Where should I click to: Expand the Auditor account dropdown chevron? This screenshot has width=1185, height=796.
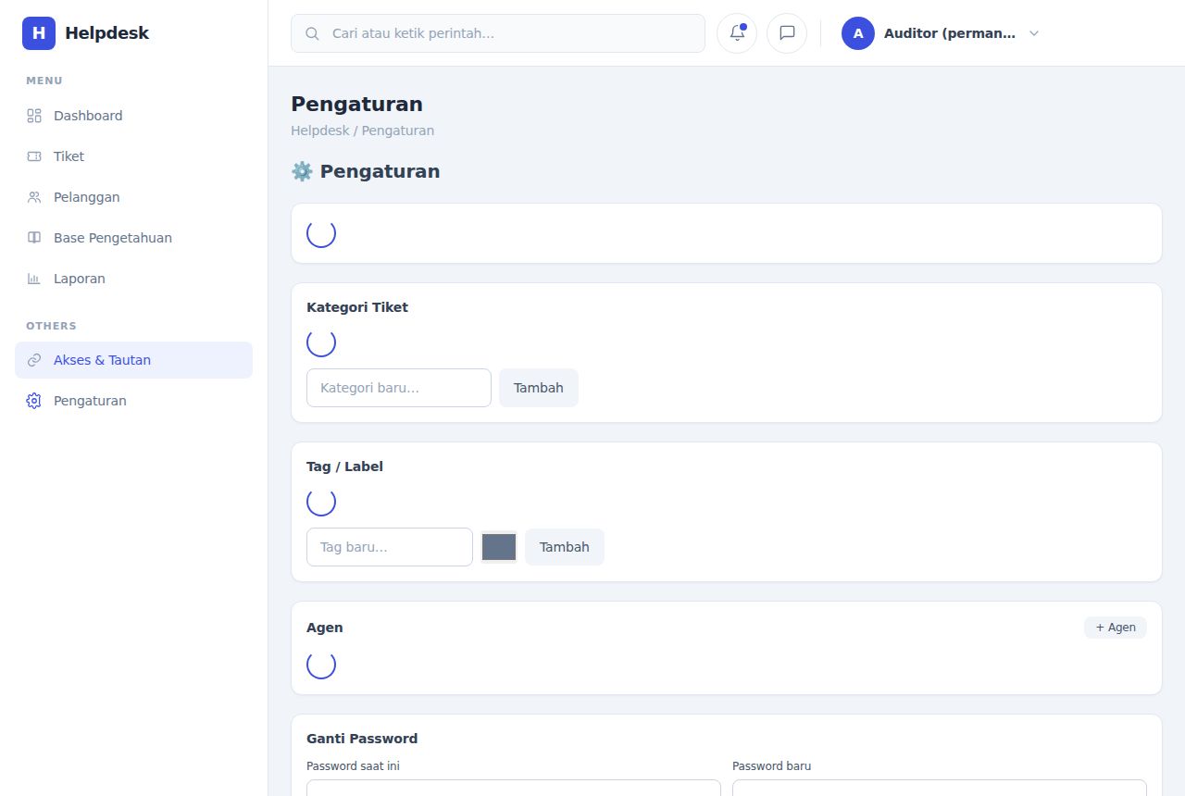1034,33
